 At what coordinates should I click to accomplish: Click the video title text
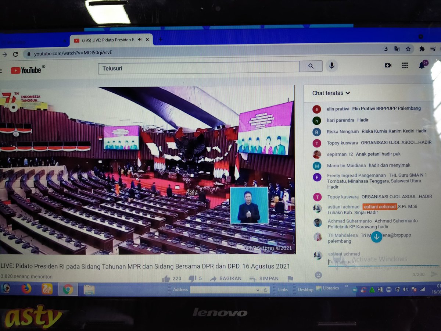pos(145,266)
